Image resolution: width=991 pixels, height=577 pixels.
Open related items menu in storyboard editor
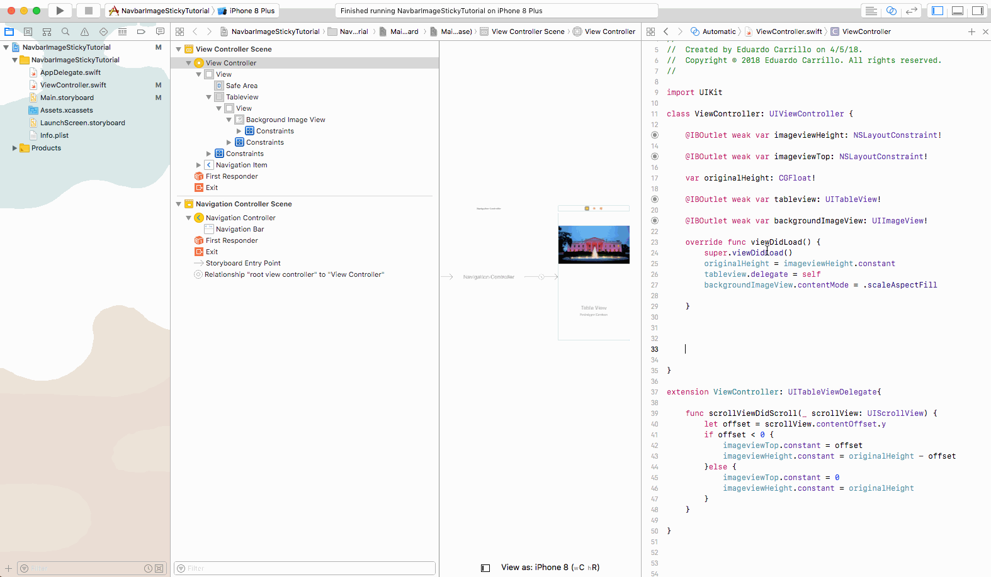(x=180, y=31)
